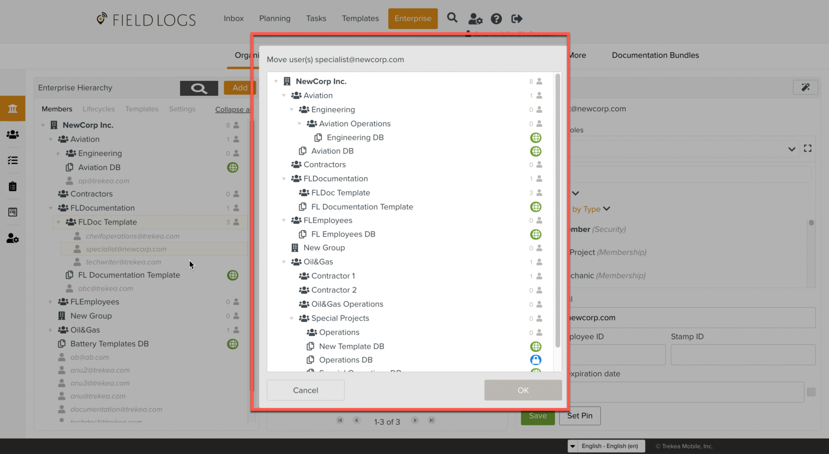The width and height of the screenshot is (829, 454).
Task: Click the Stamp ID input field
Action: pos(743,355)
